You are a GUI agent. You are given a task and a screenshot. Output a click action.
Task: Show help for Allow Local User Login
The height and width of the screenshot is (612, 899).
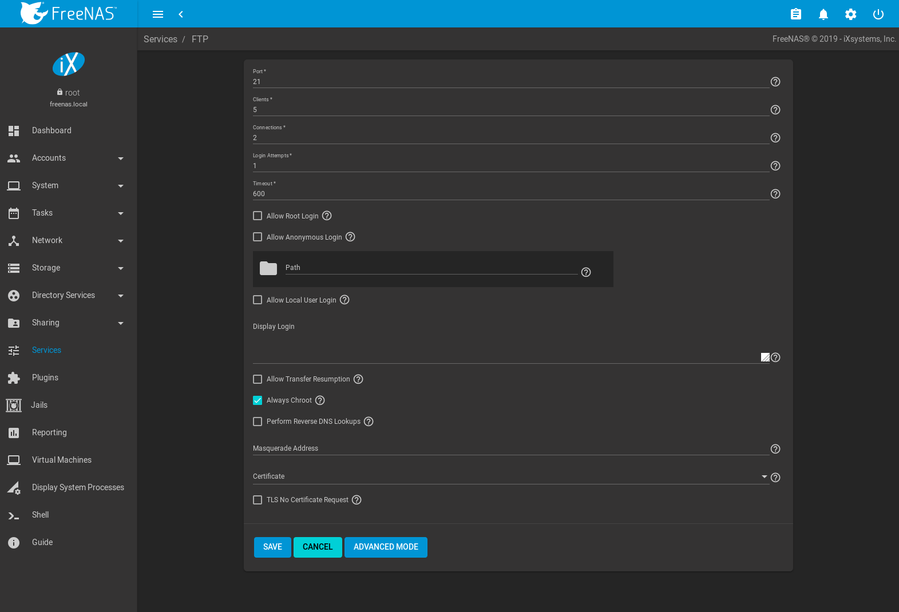point(344,300)
